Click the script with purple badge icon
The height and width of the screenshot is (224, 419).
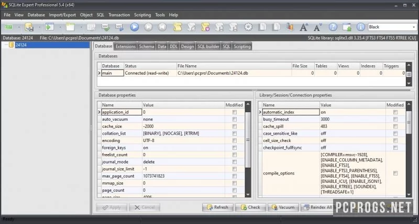(205, 27)
